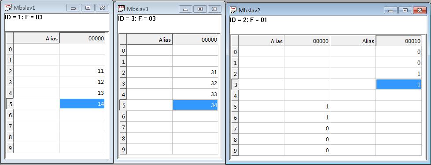Select cell with value 34 in Mbslav3
This screenshot has height=165, width=431.
click(x=195, y=105)
